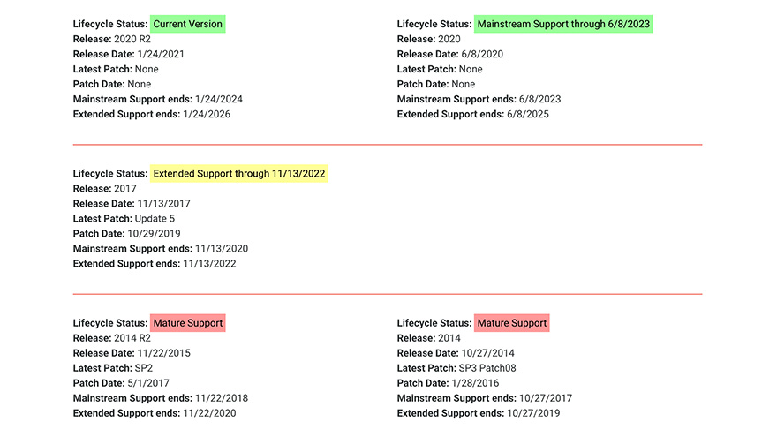Viewport: 777px width, 437px height.
Task: Click Mainstream Support ends 11/13/2020 text
Action: tap(161, 249)
